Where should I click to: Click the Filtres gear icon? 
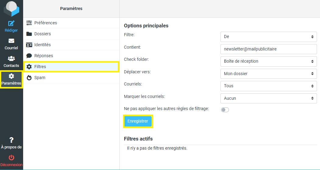click(29, 67)
